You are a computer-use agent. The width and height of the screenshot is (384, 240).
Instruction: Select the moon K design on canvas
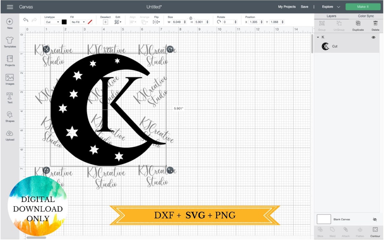click(108, 110)
